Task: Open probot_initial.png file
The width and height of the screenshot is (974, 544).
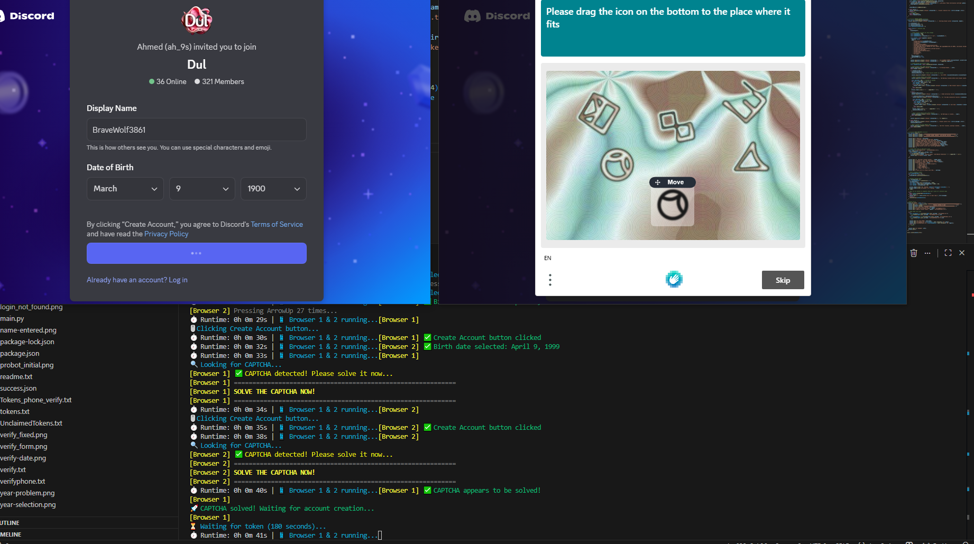Action: pyautogui.click(x=27, y=365)
